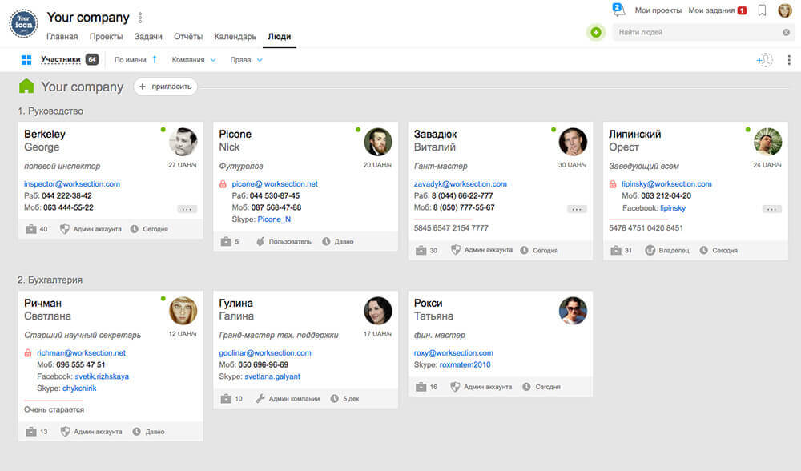Screen dimensions: 801x471
Task: Open Picone_N Skype link
Action: pos(274,219)
